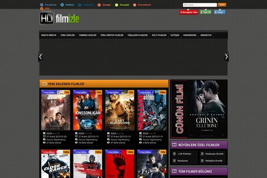Open the İletişim menu item
This screenshot has width=267, height=178.
(175, 35)
